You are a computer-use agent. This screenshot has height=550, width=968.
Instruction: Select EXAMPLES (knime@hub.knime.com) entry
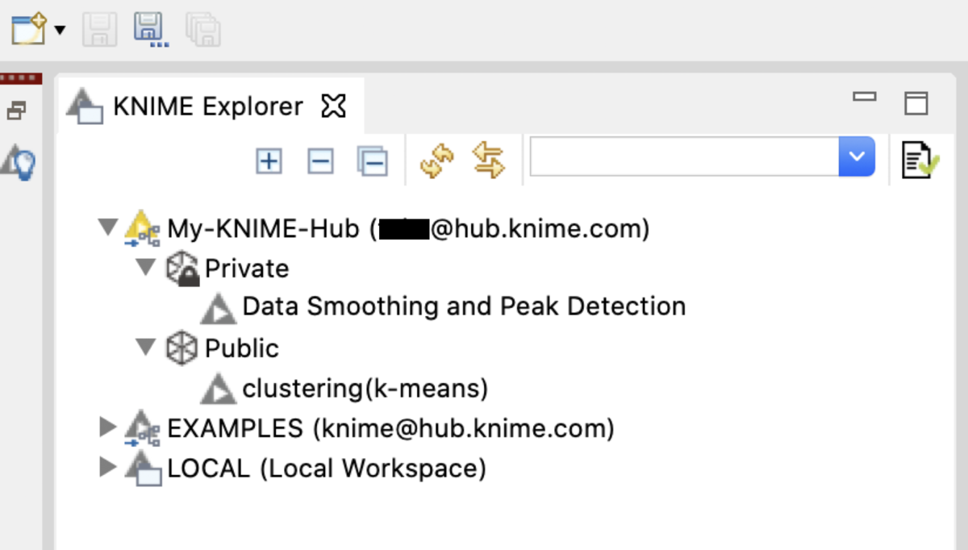[x=390, y=428]
